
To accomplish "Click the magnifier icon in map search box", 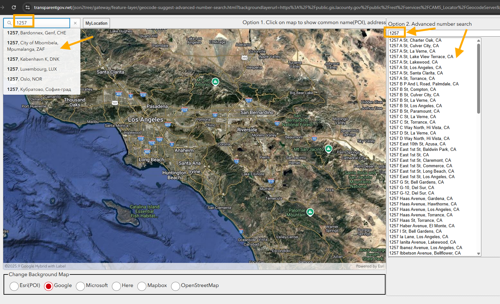I will click(x=9, y=23).
